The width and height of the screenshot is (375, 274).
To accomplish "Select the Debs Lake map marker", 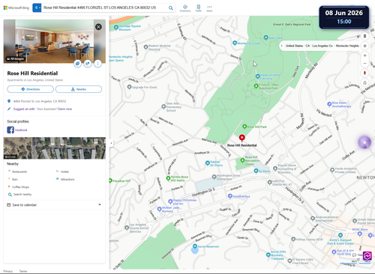I will point(265,37).
